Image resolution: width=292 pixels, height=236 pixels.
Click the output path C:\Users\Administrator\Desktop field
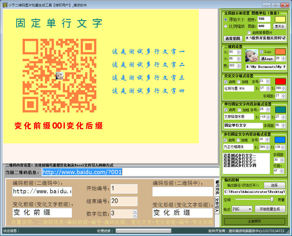tap(255, 192)
